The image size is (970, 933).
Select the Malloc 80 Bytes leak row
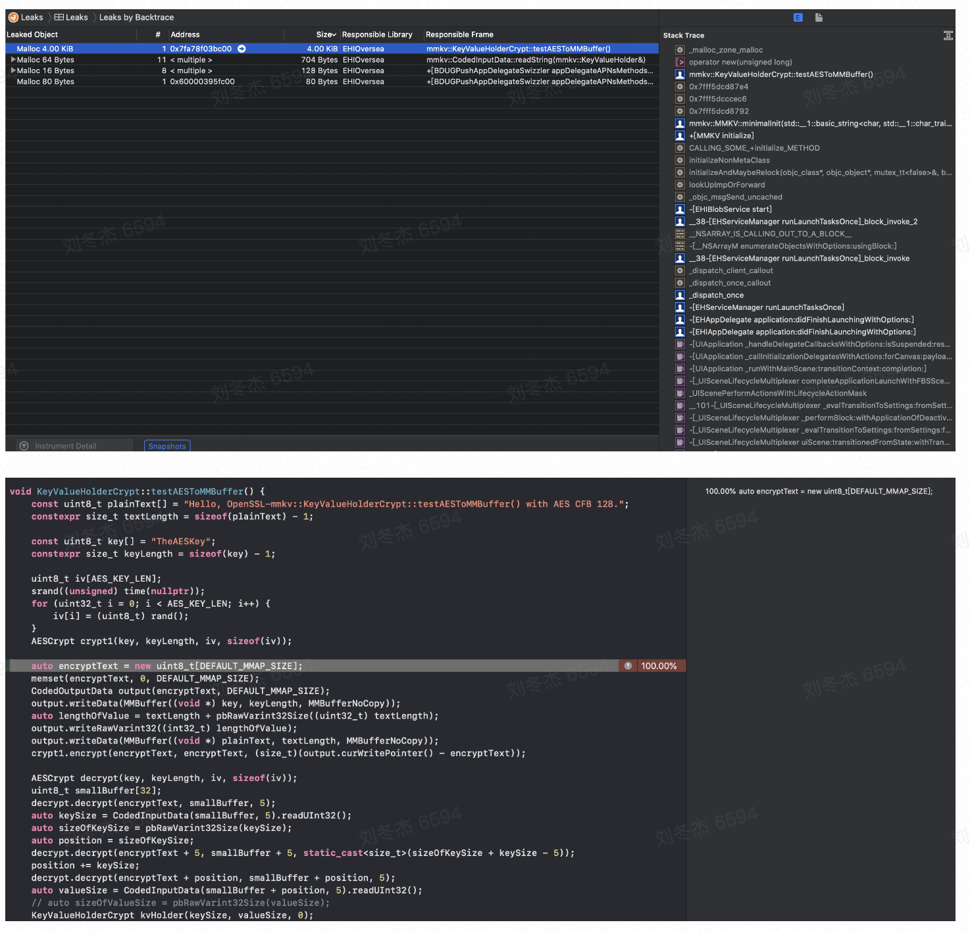[332, 82]
